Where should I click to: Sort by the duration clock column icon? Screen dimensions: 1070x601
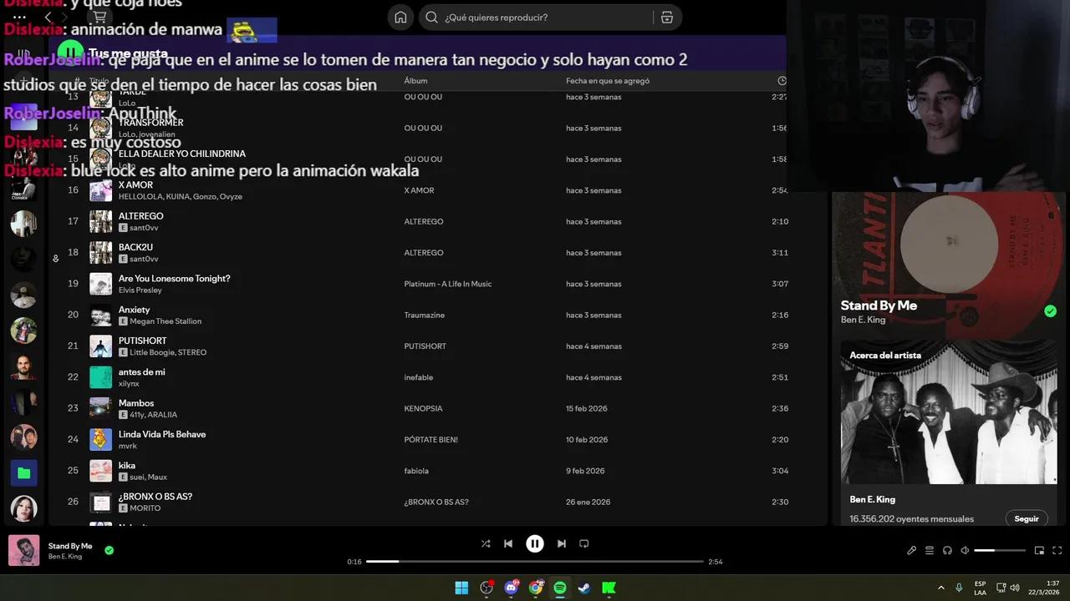pos(782,81)
